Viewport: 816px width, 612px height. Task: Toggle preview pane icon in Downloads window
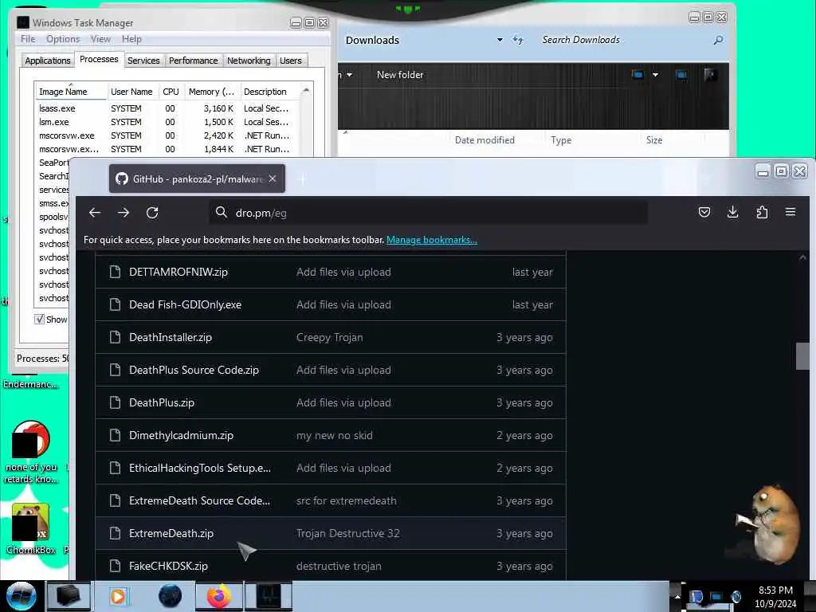click(681, 75)
